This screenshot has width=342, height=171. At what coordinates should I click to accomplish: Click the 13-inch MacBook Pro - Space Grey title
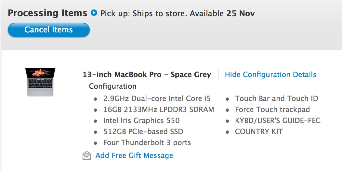[x=147, y=74]
